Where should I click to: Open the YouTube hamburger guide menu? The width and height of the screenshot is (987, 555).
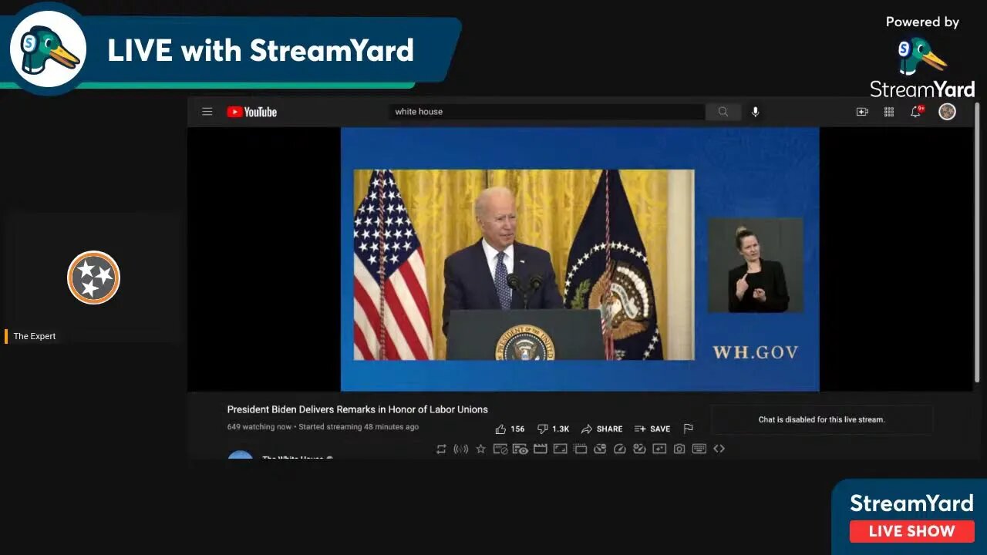(x=207, y=112)
